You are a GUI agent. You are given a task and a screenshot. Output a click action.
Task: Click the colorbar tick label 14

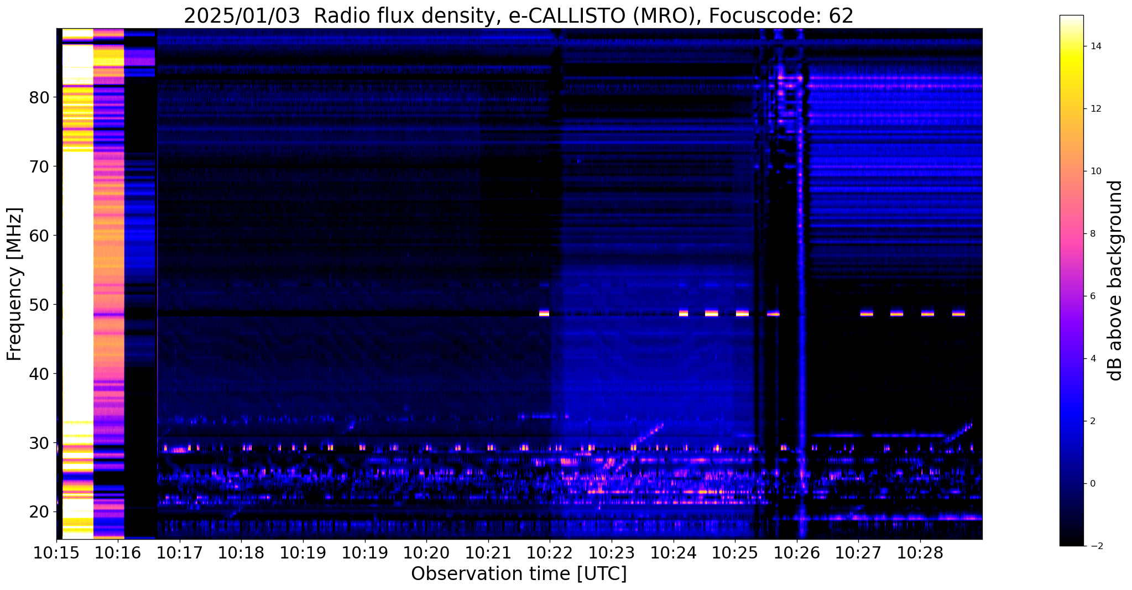point(1096,46)
